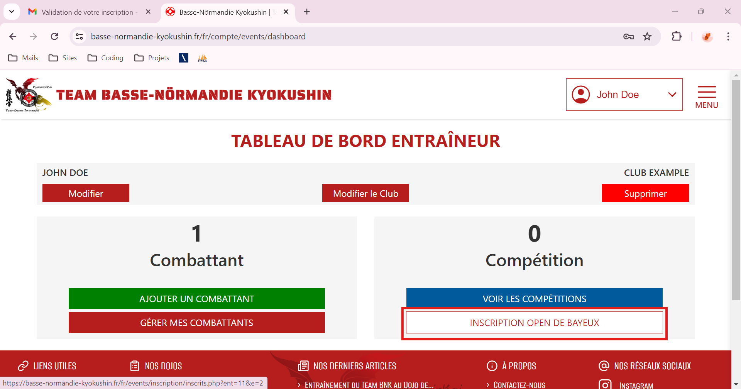Click the Team Basse-Normandie Kyokushin logo
This screenshot has width=741, height=389.
pyautogui.click(x=29, y=95)
